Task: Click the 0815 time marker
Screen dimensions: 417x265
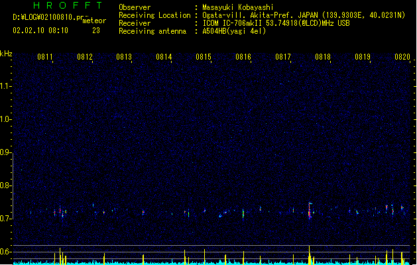Action: [204, 57]
